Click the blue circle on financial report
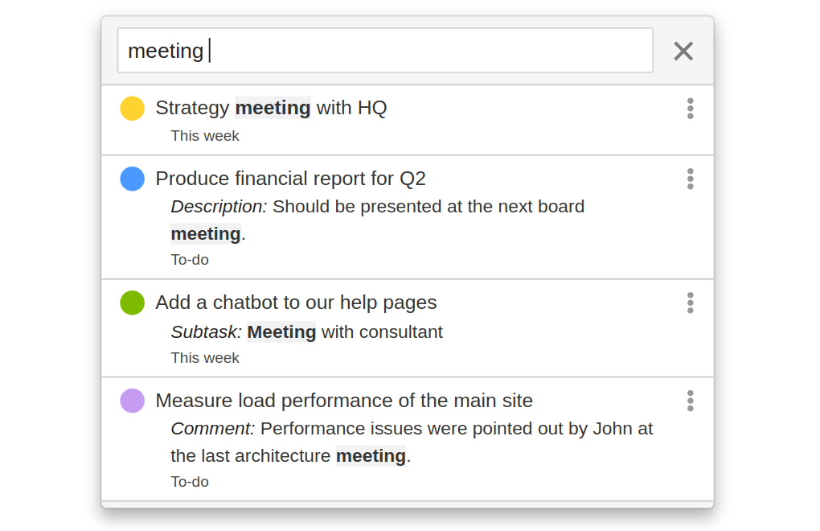This screenshot has width=820, height=531. click(133, 179)
